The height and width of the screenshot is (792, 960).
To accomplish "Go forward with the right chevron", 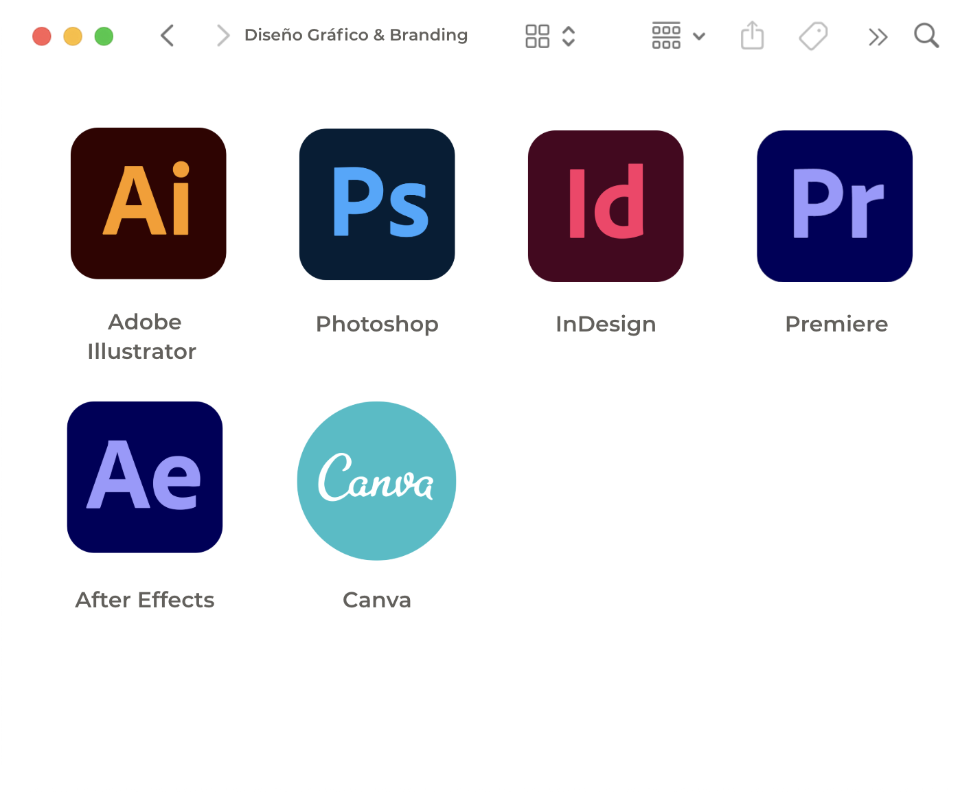I will pyautogui.click(x=222, y=36).
